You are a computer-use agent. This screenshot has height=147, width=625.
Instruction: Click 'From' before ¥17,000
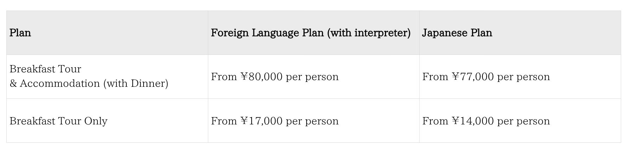[x=224, y=121]
